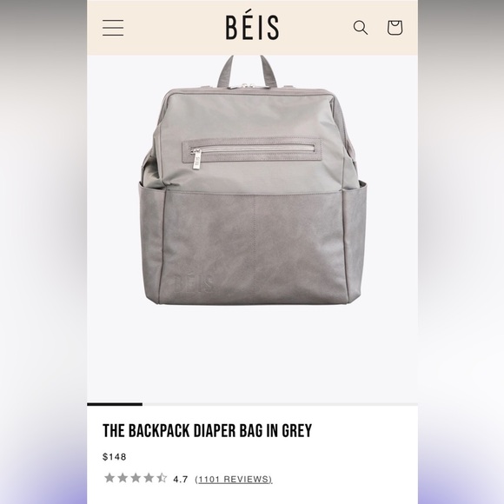Tap the grey backpack product image
The image size is (504, 504).
point(253,180)
